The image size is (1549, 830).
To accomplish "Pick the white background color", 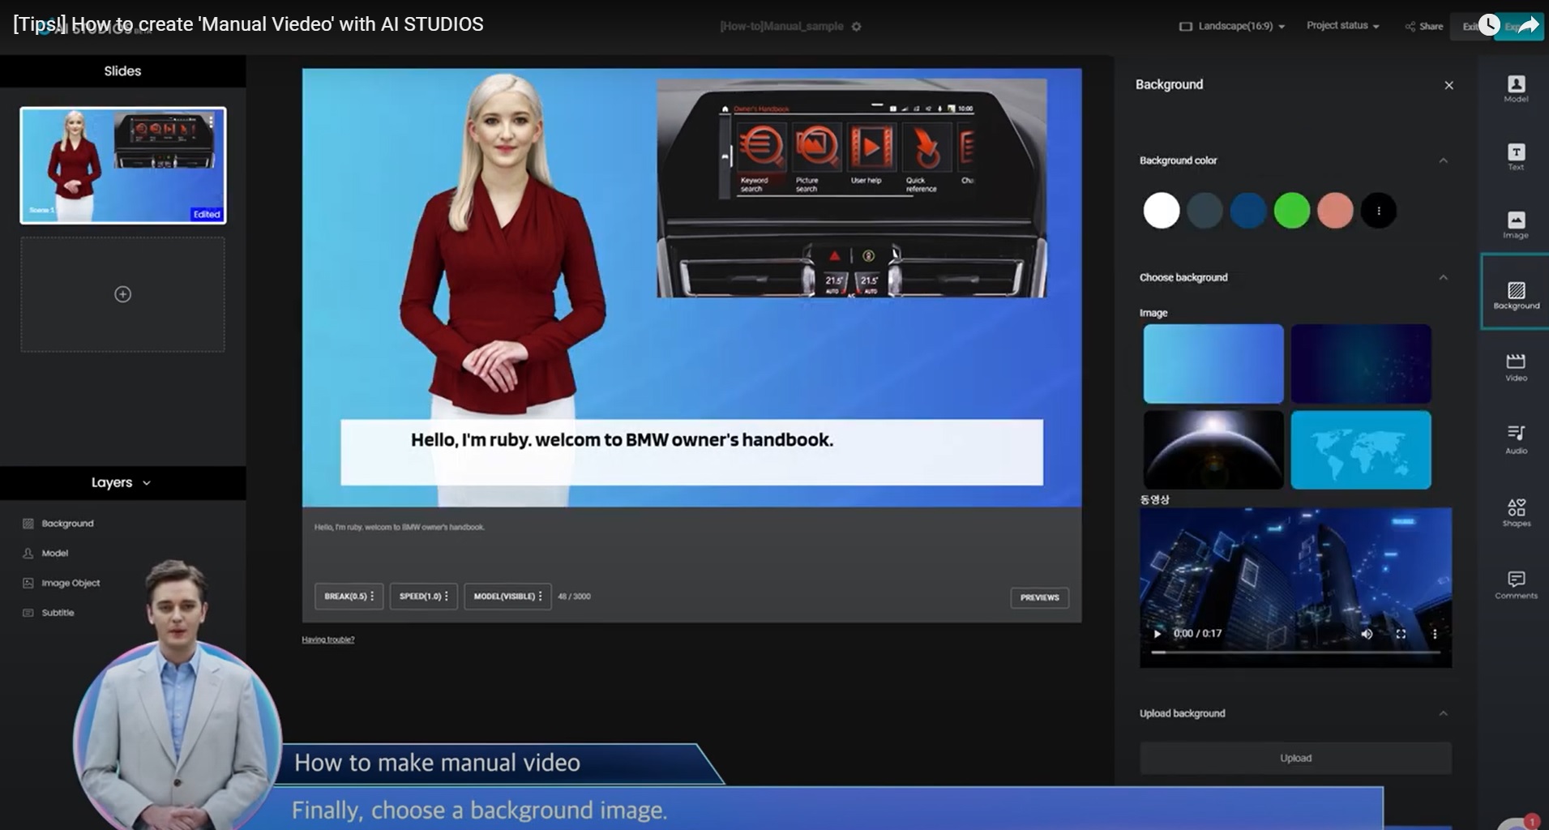I will point(1161,211).
